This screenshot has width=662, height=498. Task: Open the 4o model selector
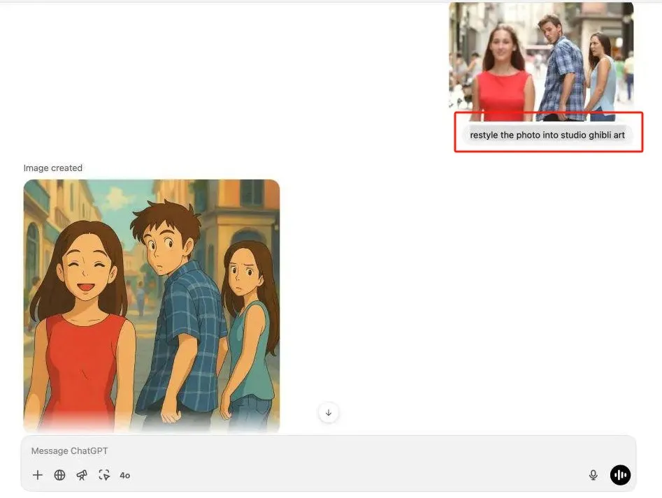click(x=125, y=476)
